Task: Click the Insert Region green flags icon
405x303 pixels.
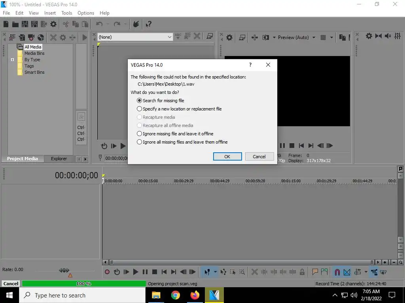Action: 324,272
